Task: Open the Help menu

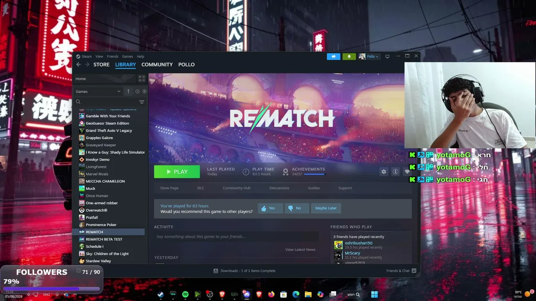Action: [141, 56]
